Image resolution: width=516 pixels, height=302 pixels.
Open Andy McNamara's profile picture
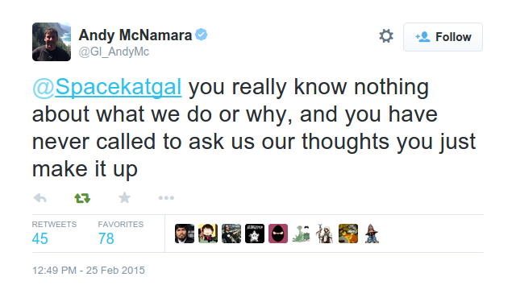click(x=52, y=42)
